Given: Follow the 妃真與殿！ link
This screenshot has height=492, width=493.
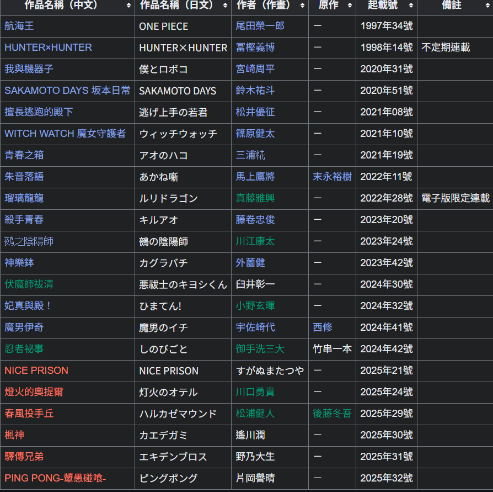Looking at the screenshot, I should (28, 306).
